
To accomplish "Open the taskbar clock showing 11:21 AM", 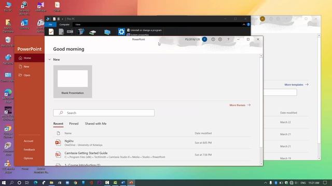I will pos(314,183).
